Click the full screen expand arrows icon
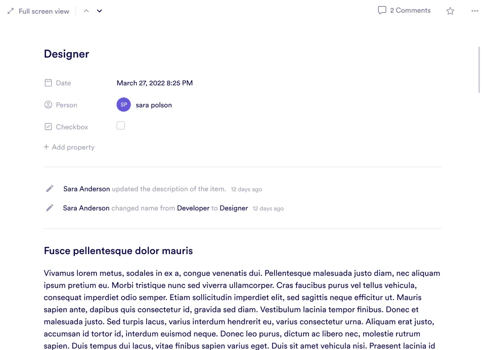This screenshot has height=350, width=485. (11, 11)
